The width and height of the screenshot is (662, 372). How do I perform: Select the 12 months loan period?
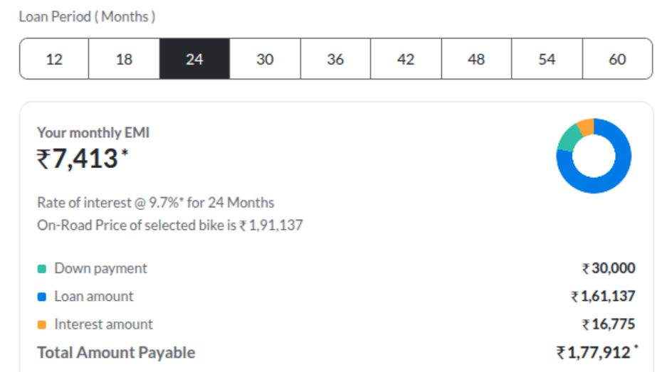(54, 58)
